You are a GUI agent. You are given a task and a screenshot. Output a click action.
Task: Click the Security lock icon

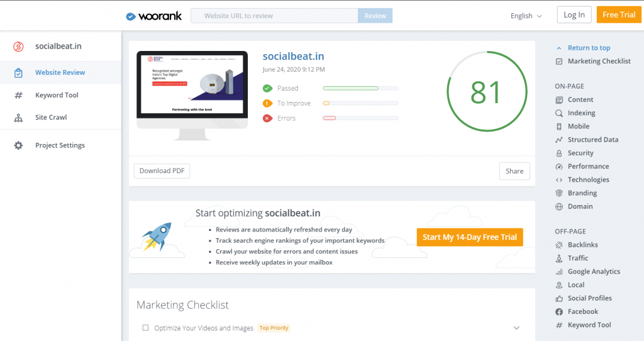(559, 154)
